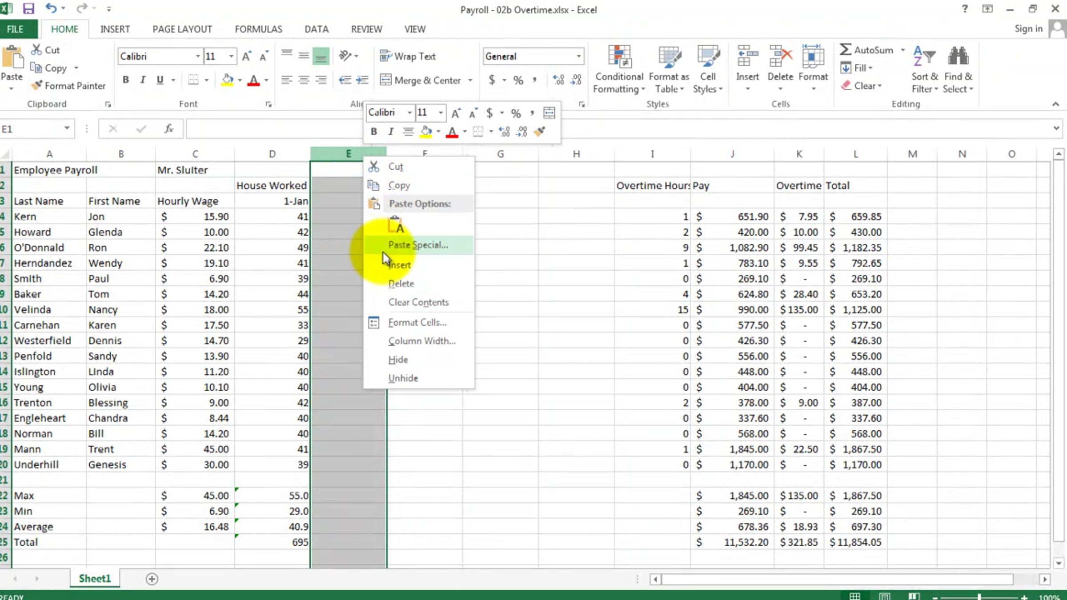Toggle Italic in the mini toolbar
The height and width of the screenshot is (600, 1067).
point(391,132)
